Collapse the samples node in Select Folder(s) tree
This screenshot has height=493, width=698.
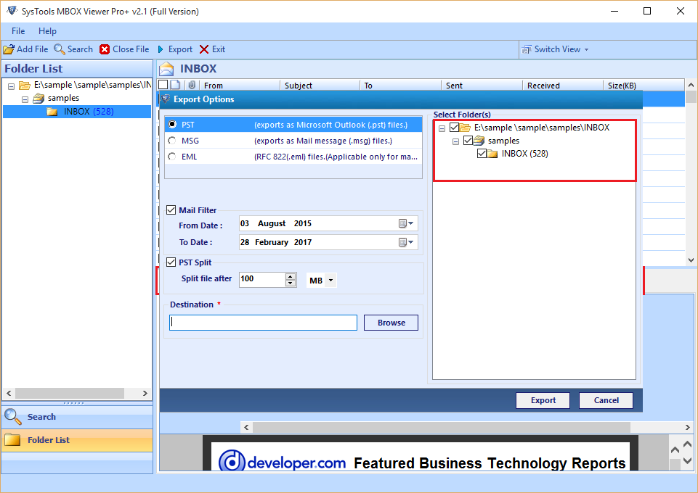pos(456,141)
